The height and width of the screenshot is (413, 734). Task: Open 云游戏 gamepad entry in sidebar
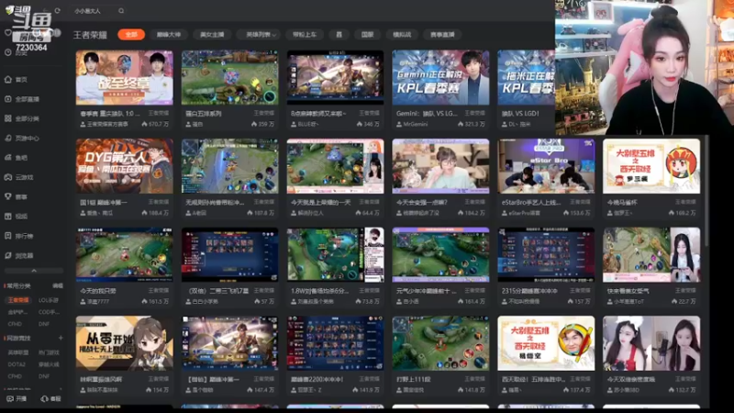click(x=19, y=177)
